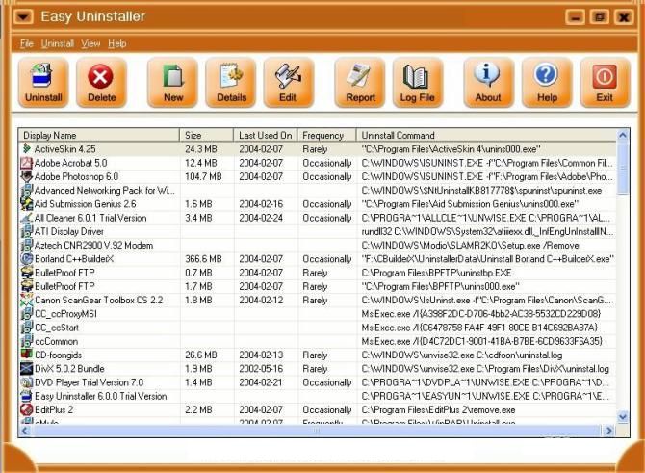This screenshot has height=473, width=645.
Task: Select the Adobe Photoshop 6.0 entry
Action: [x=77, y=177]
